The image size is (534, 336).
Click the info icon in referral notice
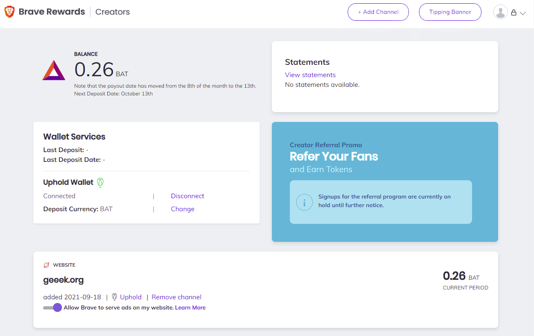pyautogui.click(x=304, y=202)
